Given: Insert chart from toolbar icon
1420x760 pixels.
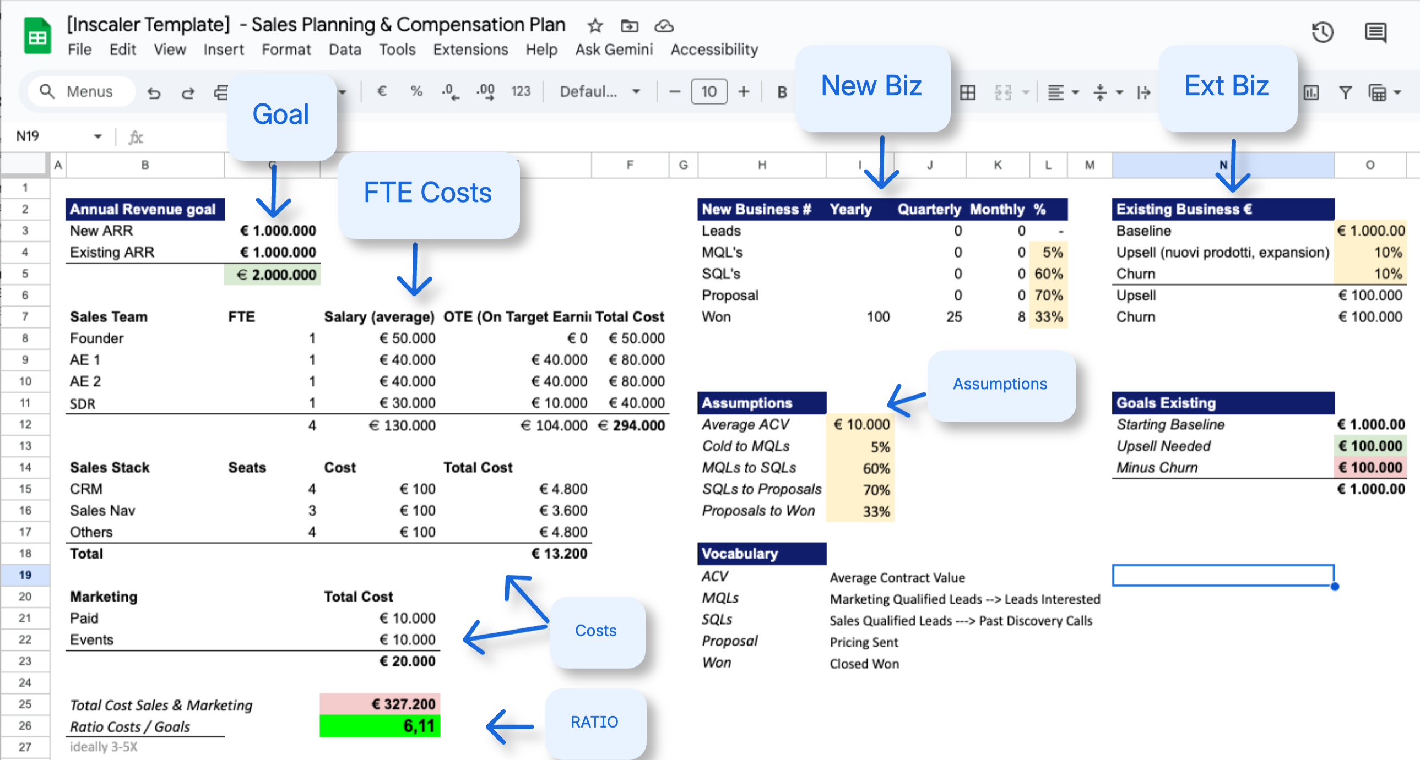Looking at the screenshot, I should pyautogui.click(x=1311, y=92).
